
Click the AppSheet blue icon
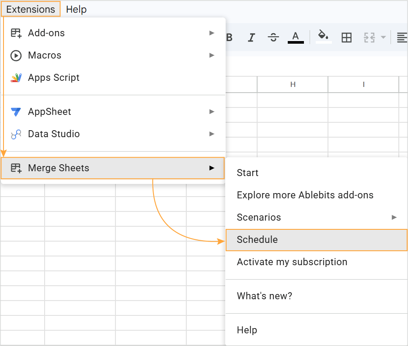[16, 112]
